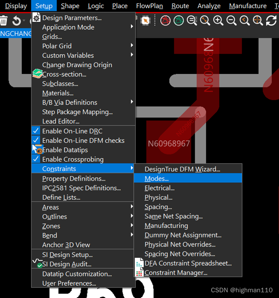
Task: Click the chip component icon in toolbar
Action: coord(145,21)
